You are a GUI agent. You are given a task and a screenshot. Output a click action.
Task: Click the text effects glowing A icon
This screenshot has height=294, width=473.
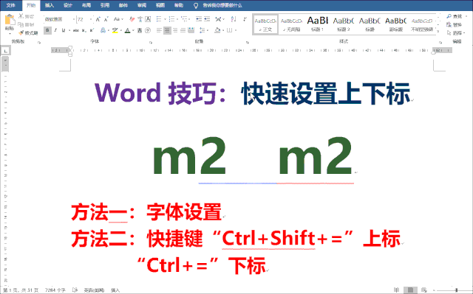(103, 30)
